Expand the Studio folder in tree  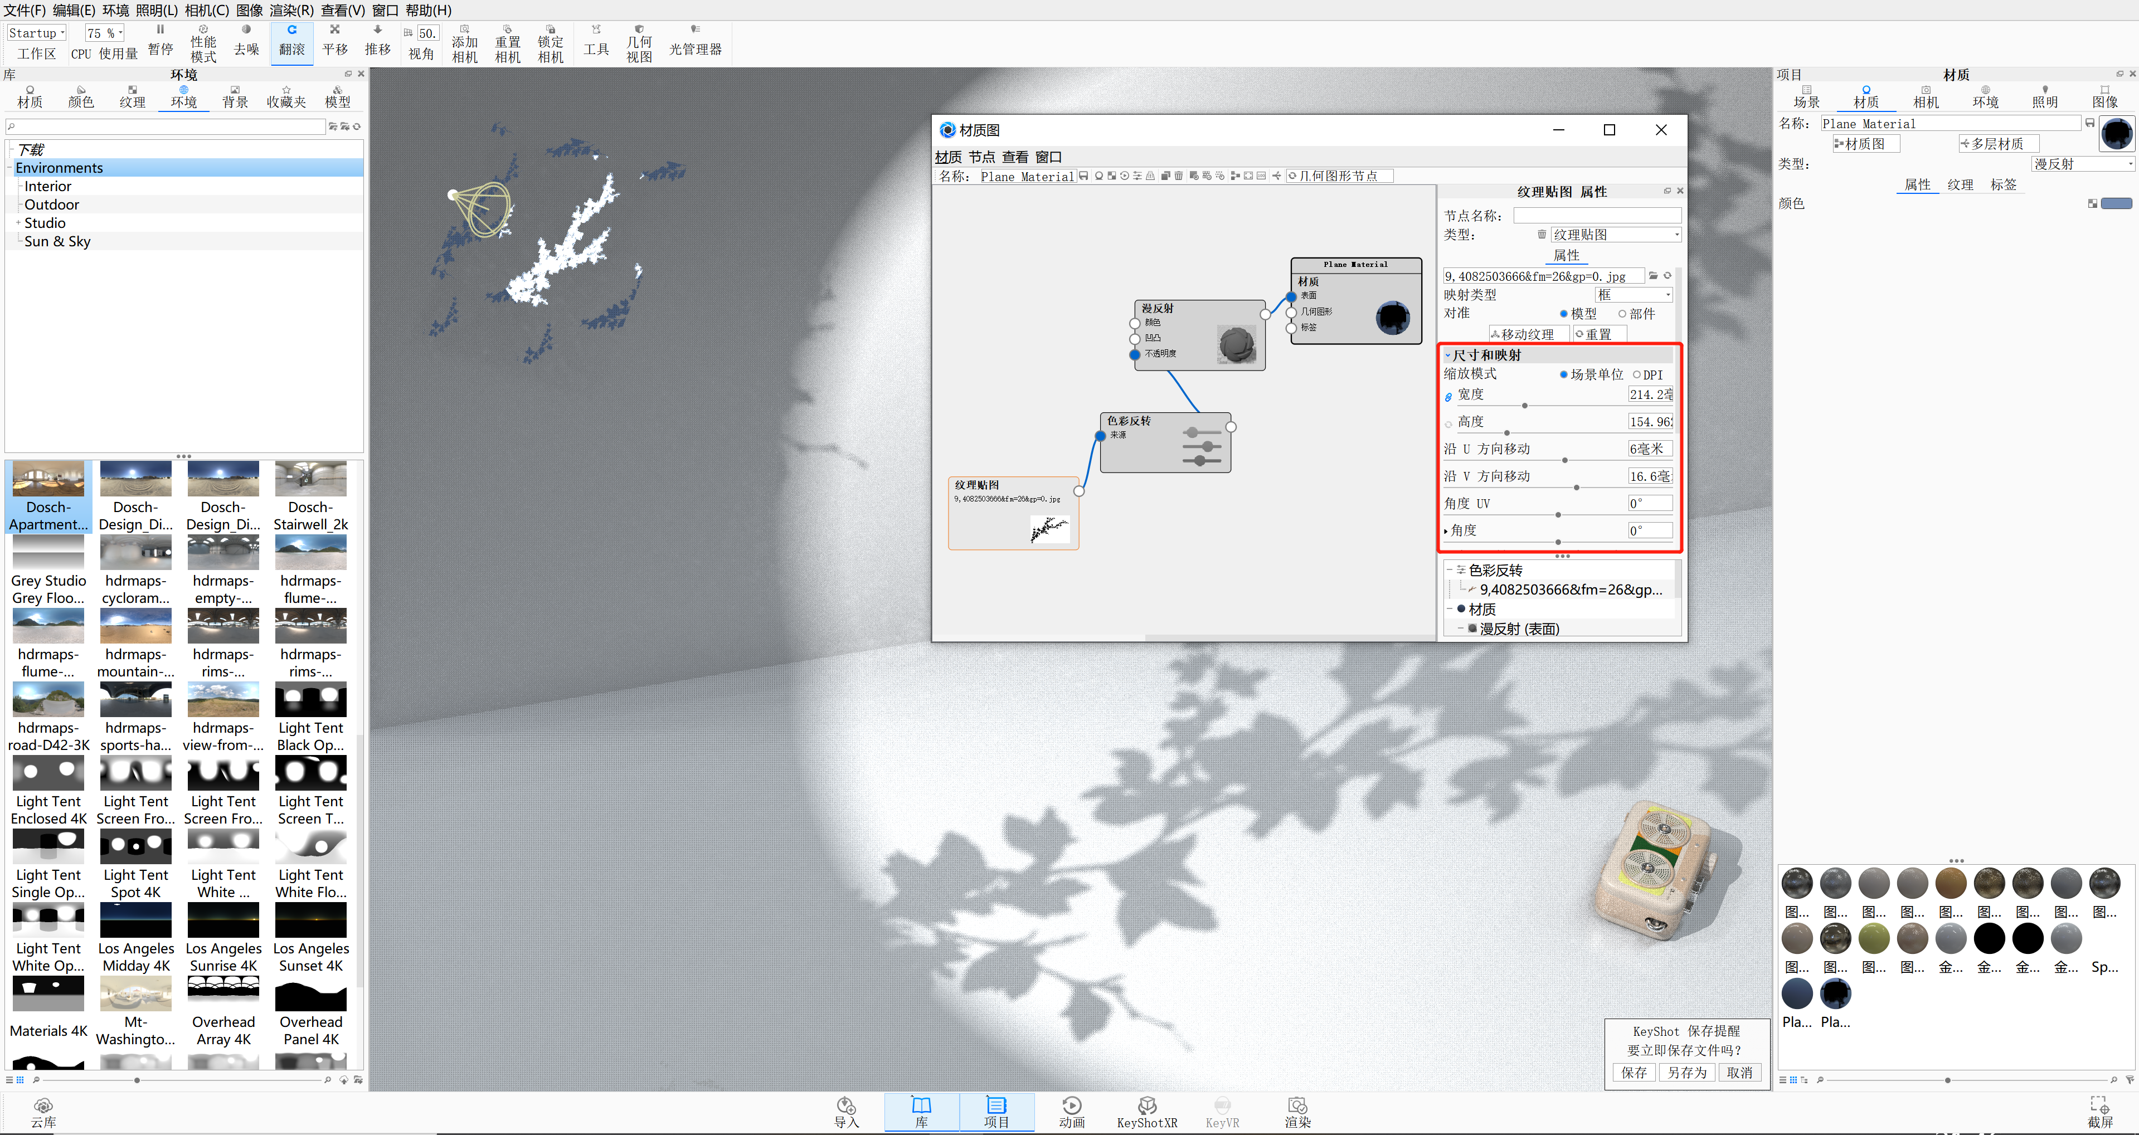pos(18,222)
